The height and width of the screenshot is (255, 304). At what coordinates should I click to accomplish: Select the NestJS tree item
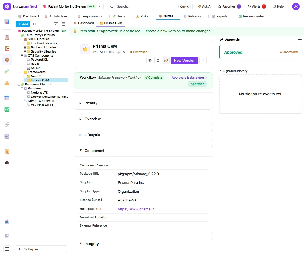click(x=36, y=76)
